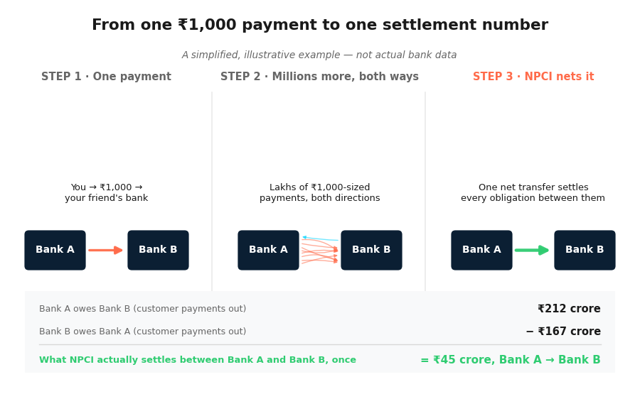Select the Bank A box in Step 2

(x=268, y=250)
